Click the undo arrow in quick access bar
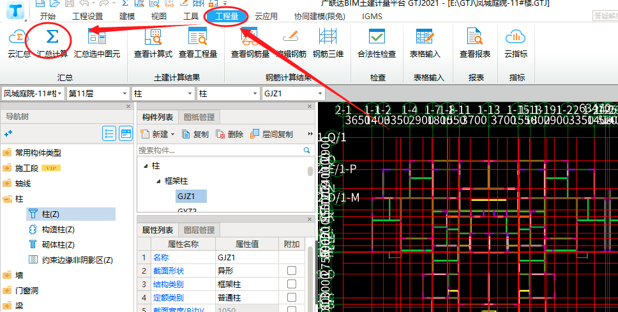This screenshot has width=618, height=312. (84, 3)
